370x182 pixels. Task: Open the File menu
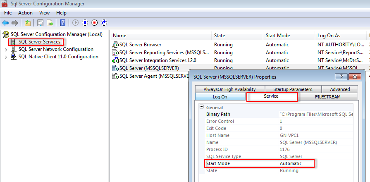click(8, 13)
